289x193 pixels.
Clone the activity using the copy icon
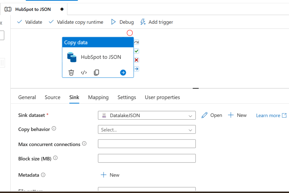96,73
